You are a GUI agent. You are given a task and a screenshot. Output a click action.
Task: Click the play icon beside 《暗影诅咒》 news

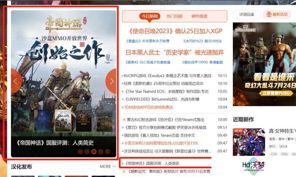(x=123, y=171)
